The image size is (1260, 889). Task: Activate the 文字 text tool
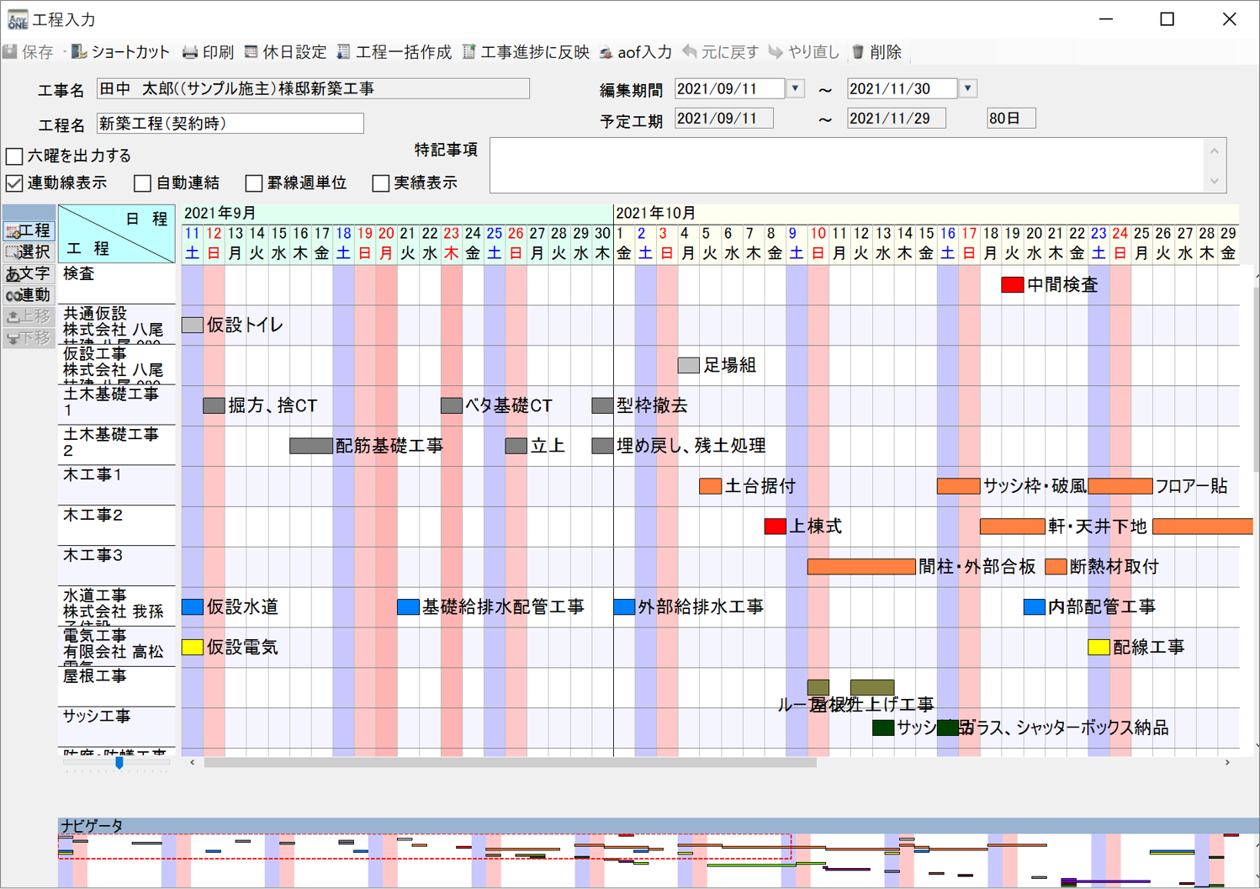[x=29, y=273]
